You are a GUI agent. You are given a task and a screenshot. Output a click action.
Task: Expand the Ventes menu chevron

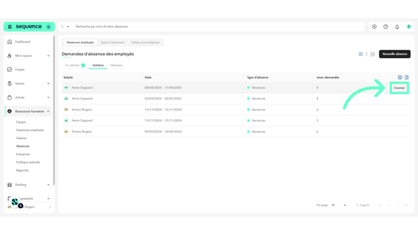click(x=48, y=83)
